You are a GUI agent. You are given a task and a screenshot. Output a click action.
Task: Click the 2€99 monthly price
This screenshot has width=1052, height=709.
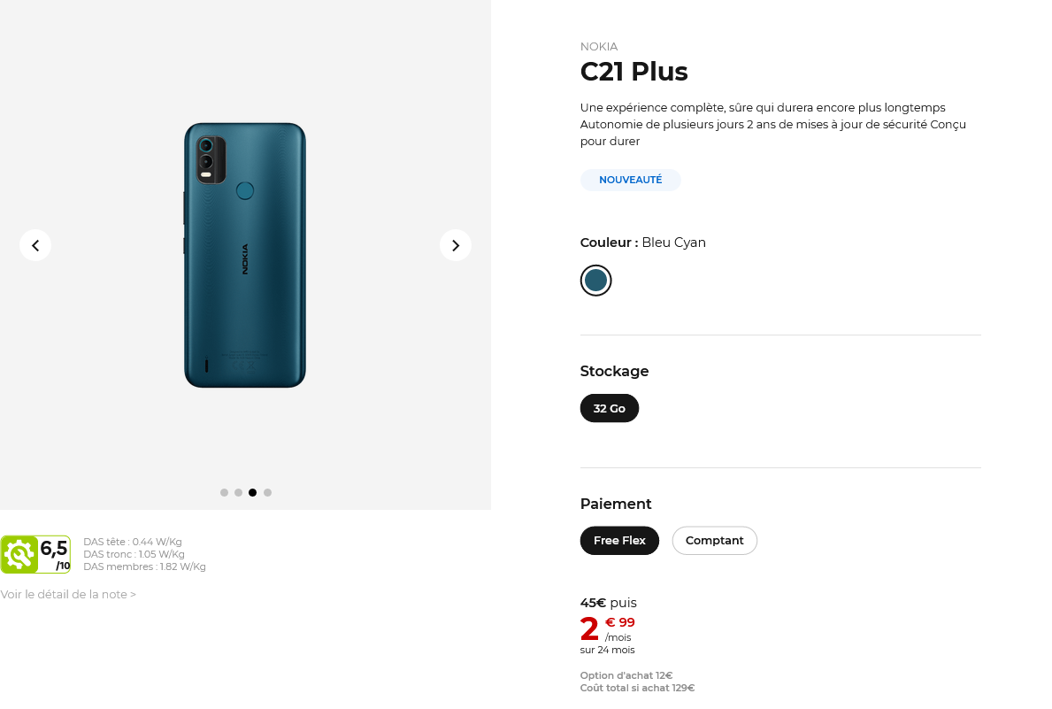[607, 628]
